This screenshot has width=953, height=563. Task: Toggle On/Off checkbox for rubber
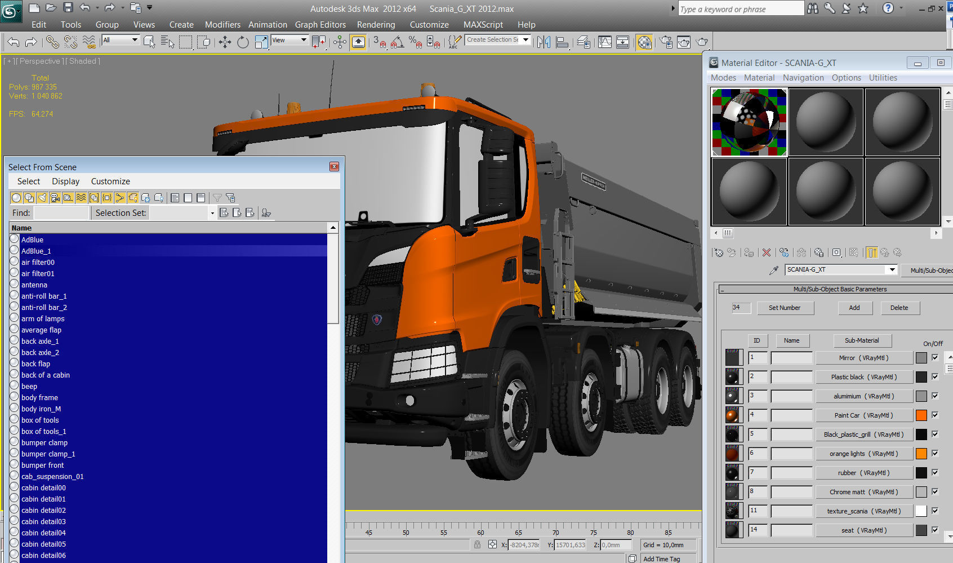[x=935, y=472]
